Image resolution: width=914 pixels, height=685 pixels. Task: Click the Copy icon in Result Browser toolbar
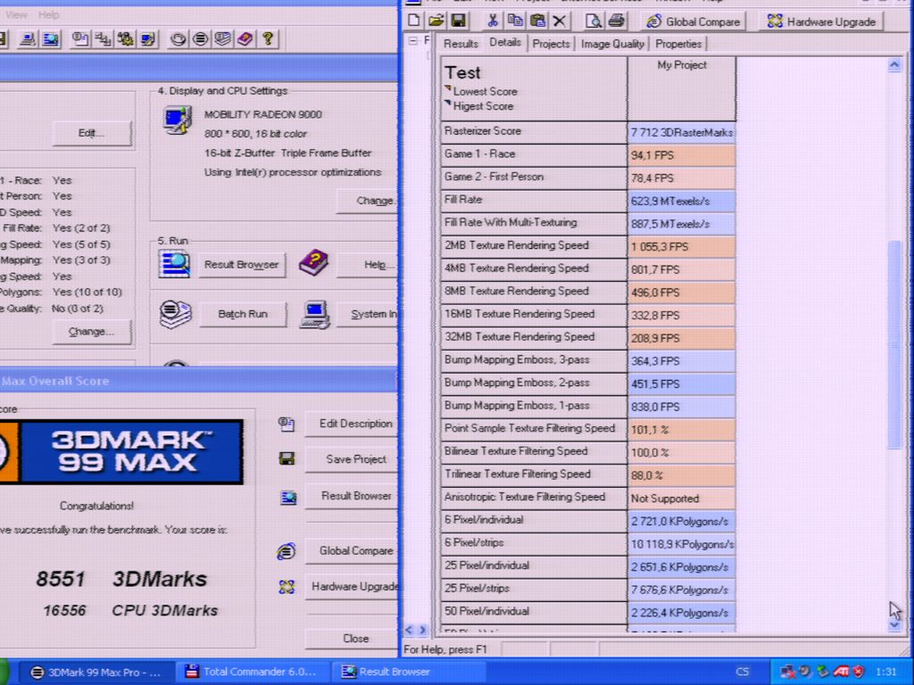click(x=515, y=21)
